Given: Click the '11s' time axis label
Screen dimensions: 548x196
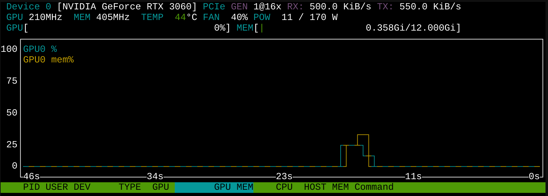Looking at the screenshot, I should 413,176.
